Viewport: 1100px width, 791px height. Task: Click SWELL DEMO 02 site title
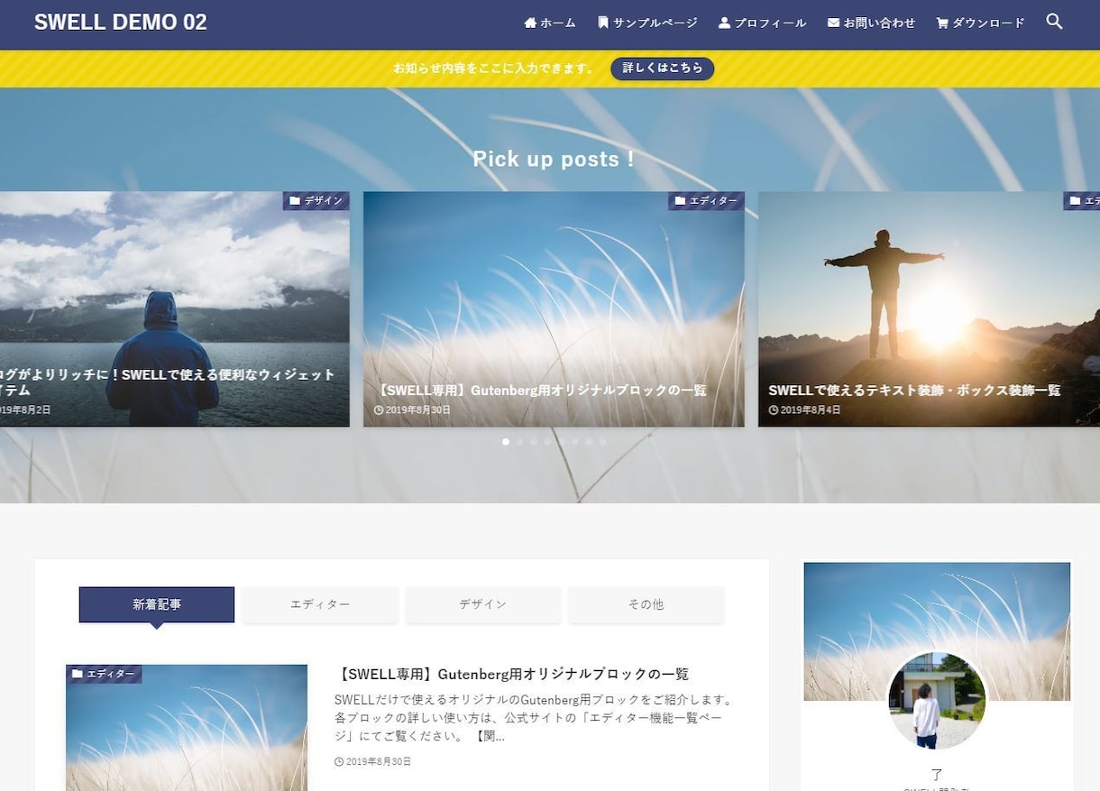(x=121, y=23)
